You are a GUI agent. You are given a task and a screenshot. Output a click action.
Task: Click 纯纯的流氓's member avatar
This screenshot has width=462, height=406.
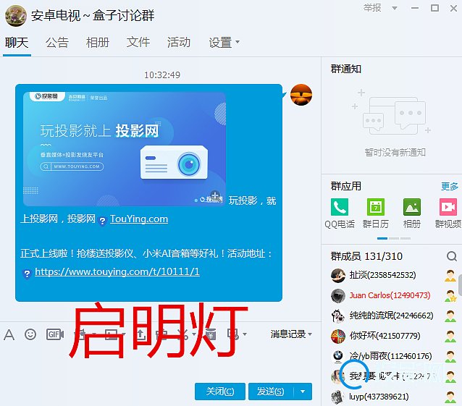click(338, 316)
